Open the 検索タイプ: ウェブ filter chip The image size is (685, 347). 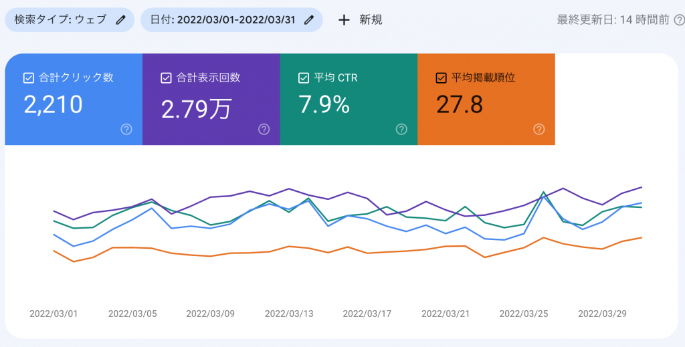pyautogui.click(x=60, y=20)
